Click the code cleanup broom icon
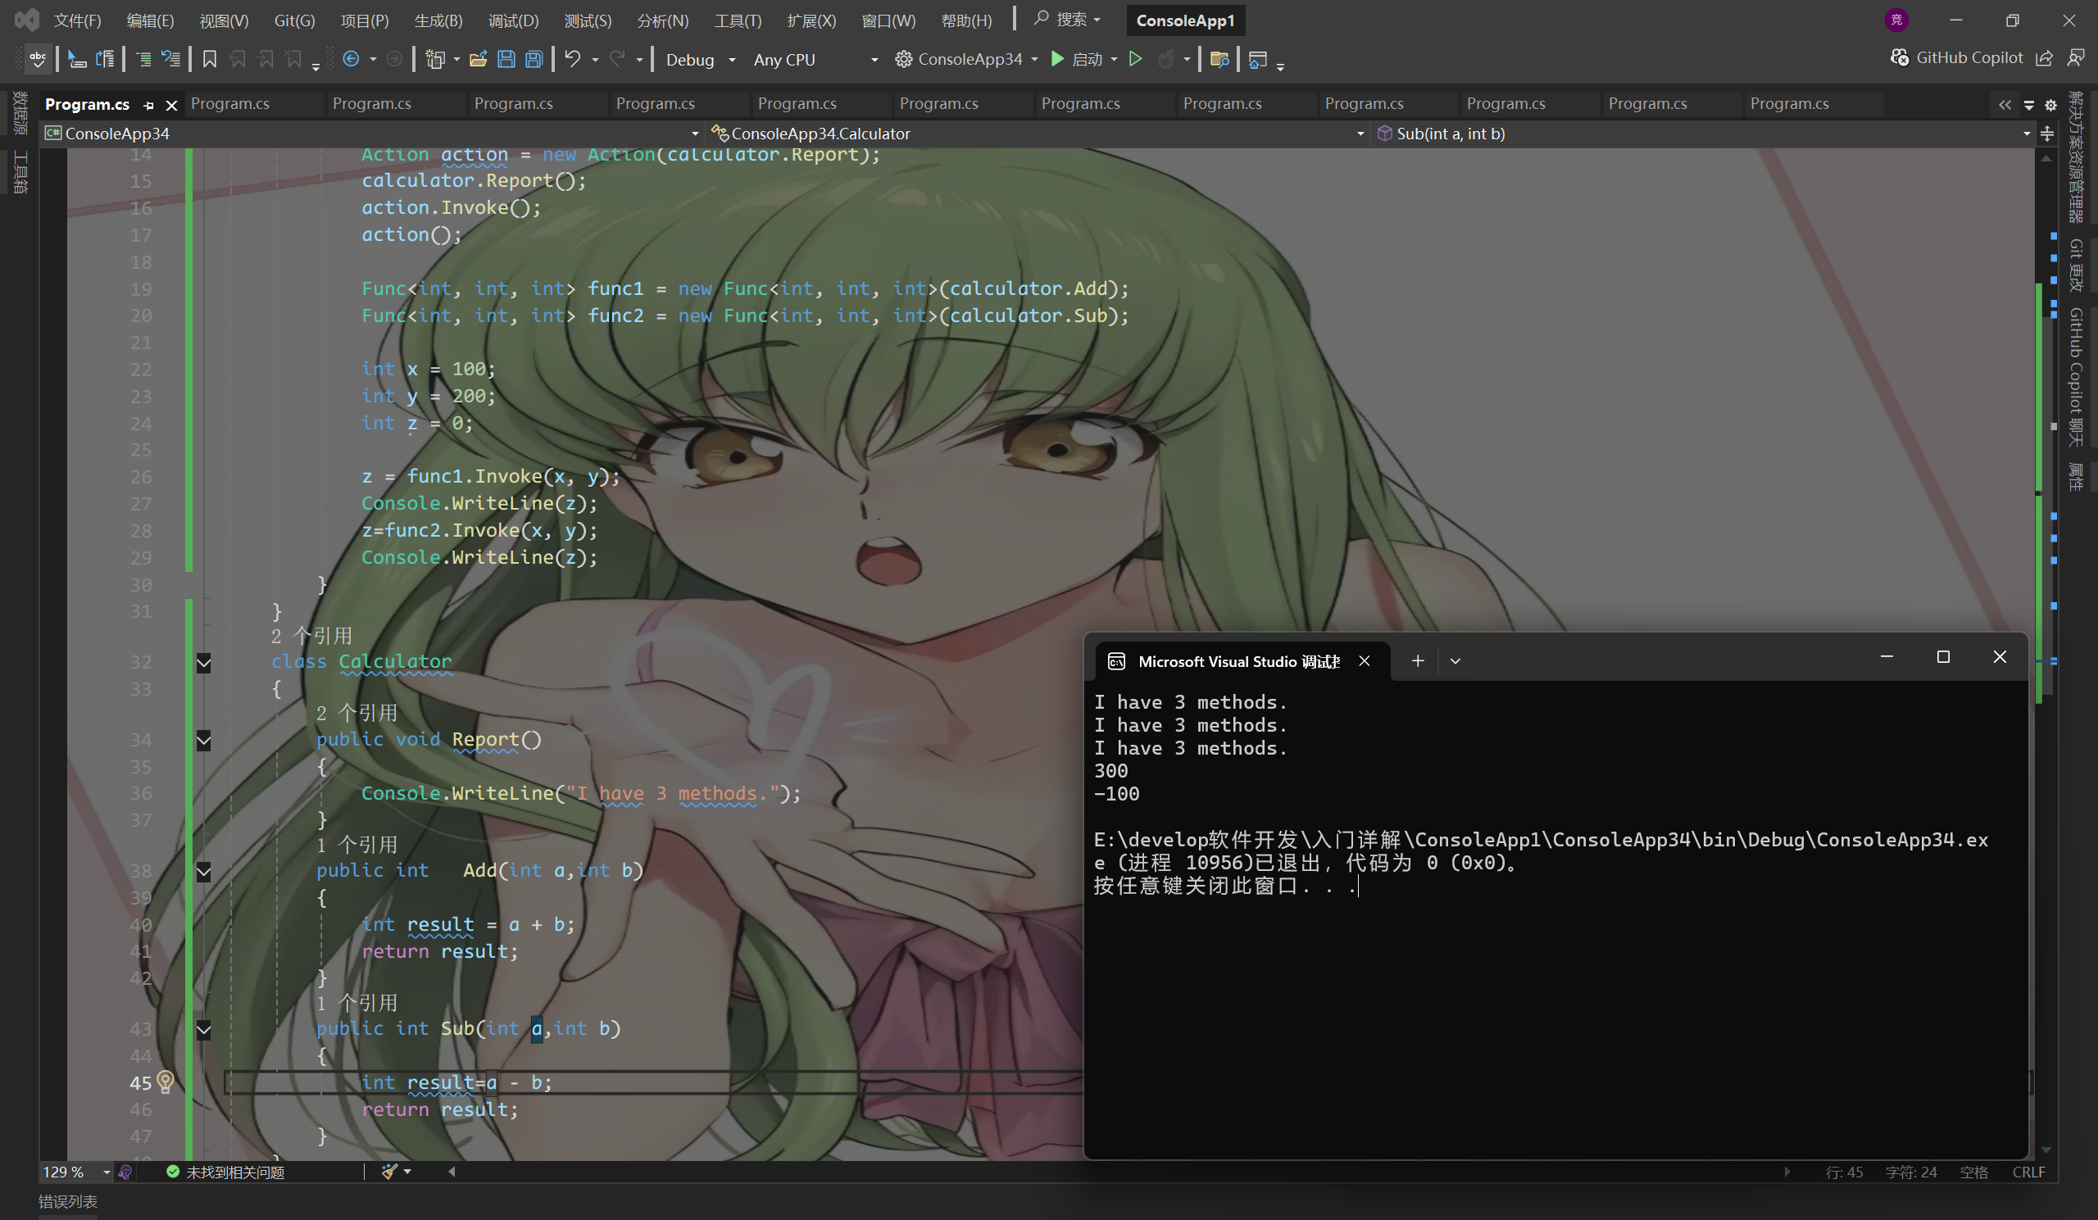The image size is (2098, 1220). tap(388, 1172)
